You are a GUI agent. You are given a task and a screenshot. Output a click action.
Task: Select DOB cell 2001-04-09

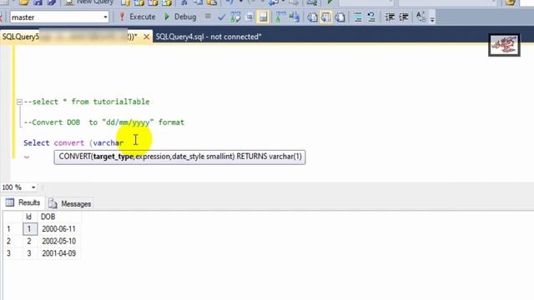pyautogui.click(x=59, y=253)
